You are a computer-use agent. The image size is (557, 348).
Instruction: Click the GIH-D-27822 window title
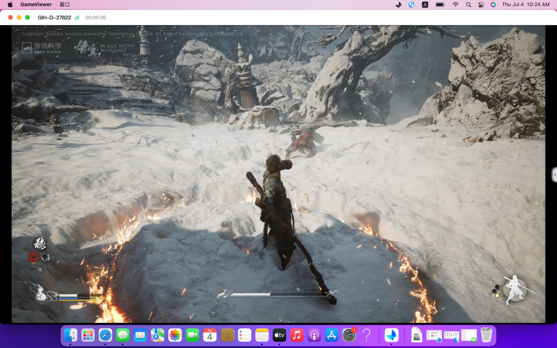(x=54, y=17)
